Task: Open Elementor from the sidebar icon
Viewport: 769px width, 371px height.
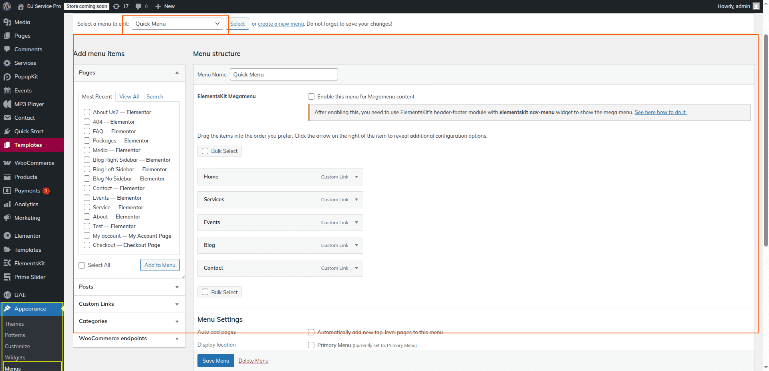Action: click(x=7, y=236)
